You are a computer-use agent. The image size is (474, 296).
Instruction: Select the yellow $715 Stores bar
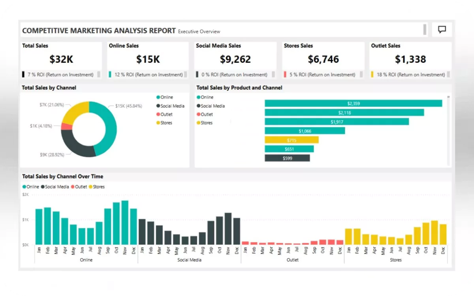pos(292,140)
